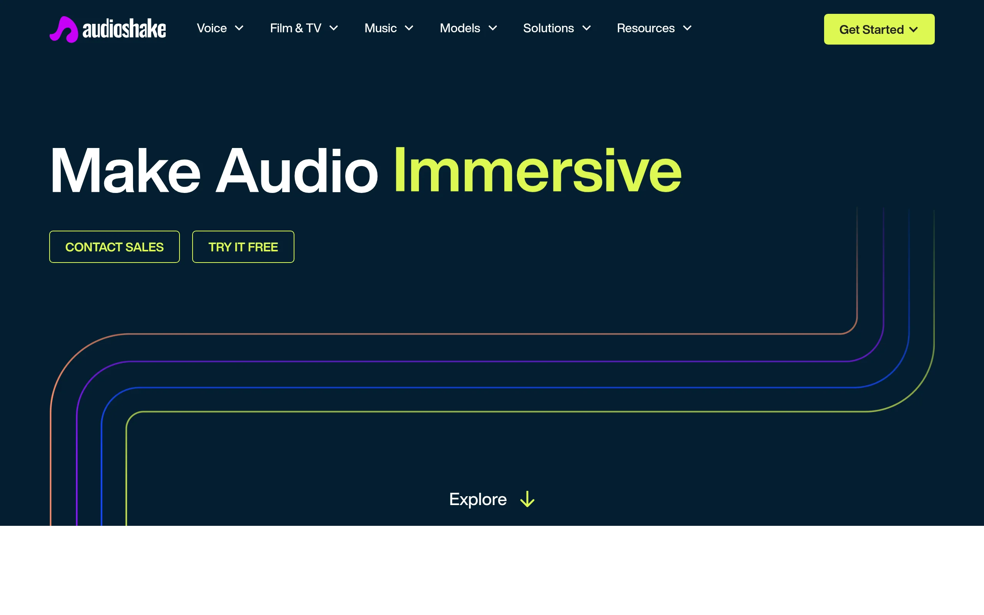984x615 pixels.
Task: Open the Resources menu
Action: point(646,28)
